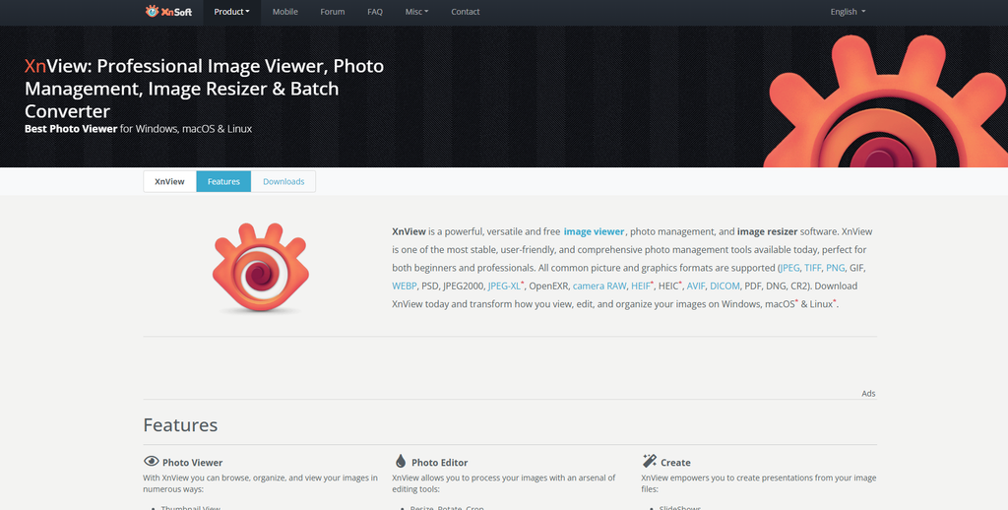1008x510 pixels.
Task: Open the JPEG-XL format link
Action: [504, 286]
